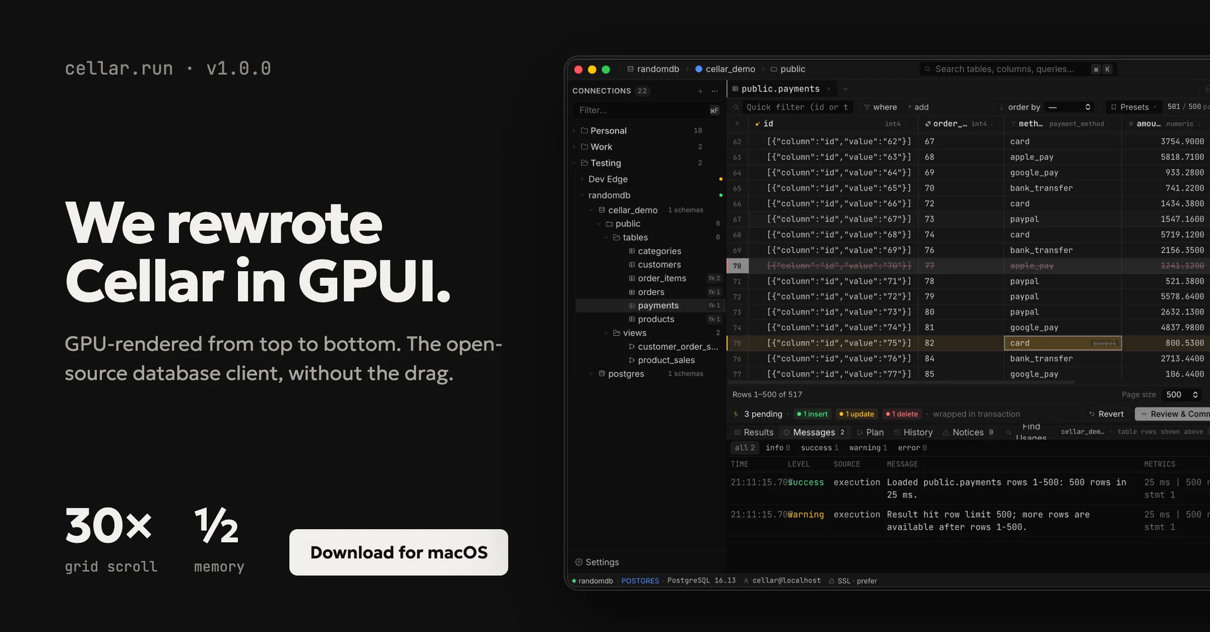This screenshot has height=632, width=1210.
Task: Click the user icon beside cellar@localhost
Action: 746,581
